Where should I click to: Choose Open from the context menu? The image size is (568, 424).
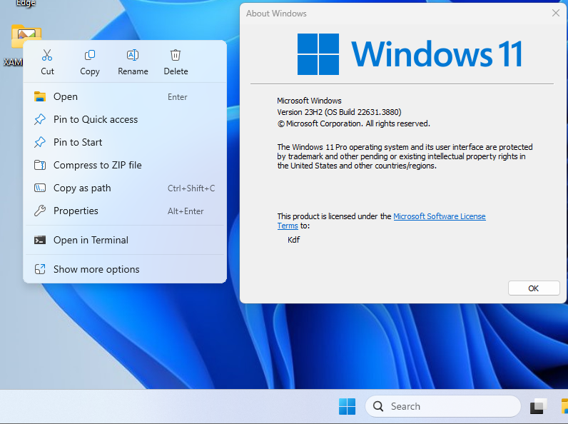125,97
